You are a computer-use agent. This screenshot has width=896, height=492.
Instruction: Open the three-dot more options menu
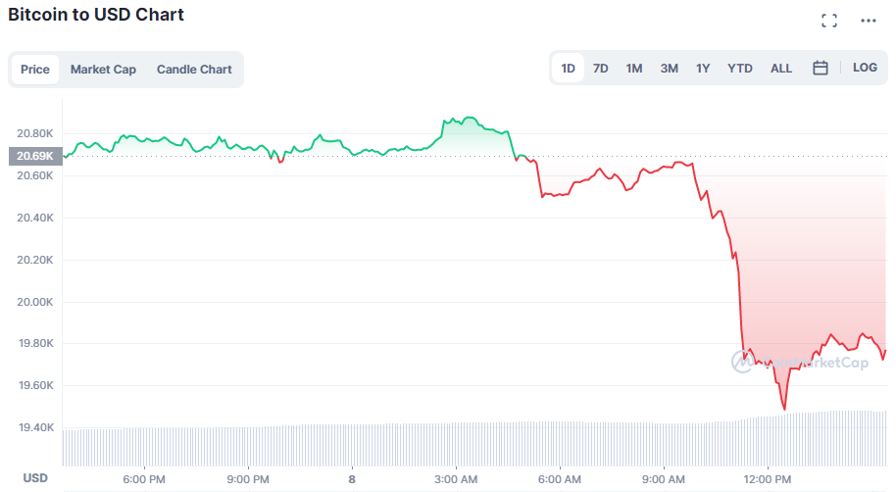869,21
